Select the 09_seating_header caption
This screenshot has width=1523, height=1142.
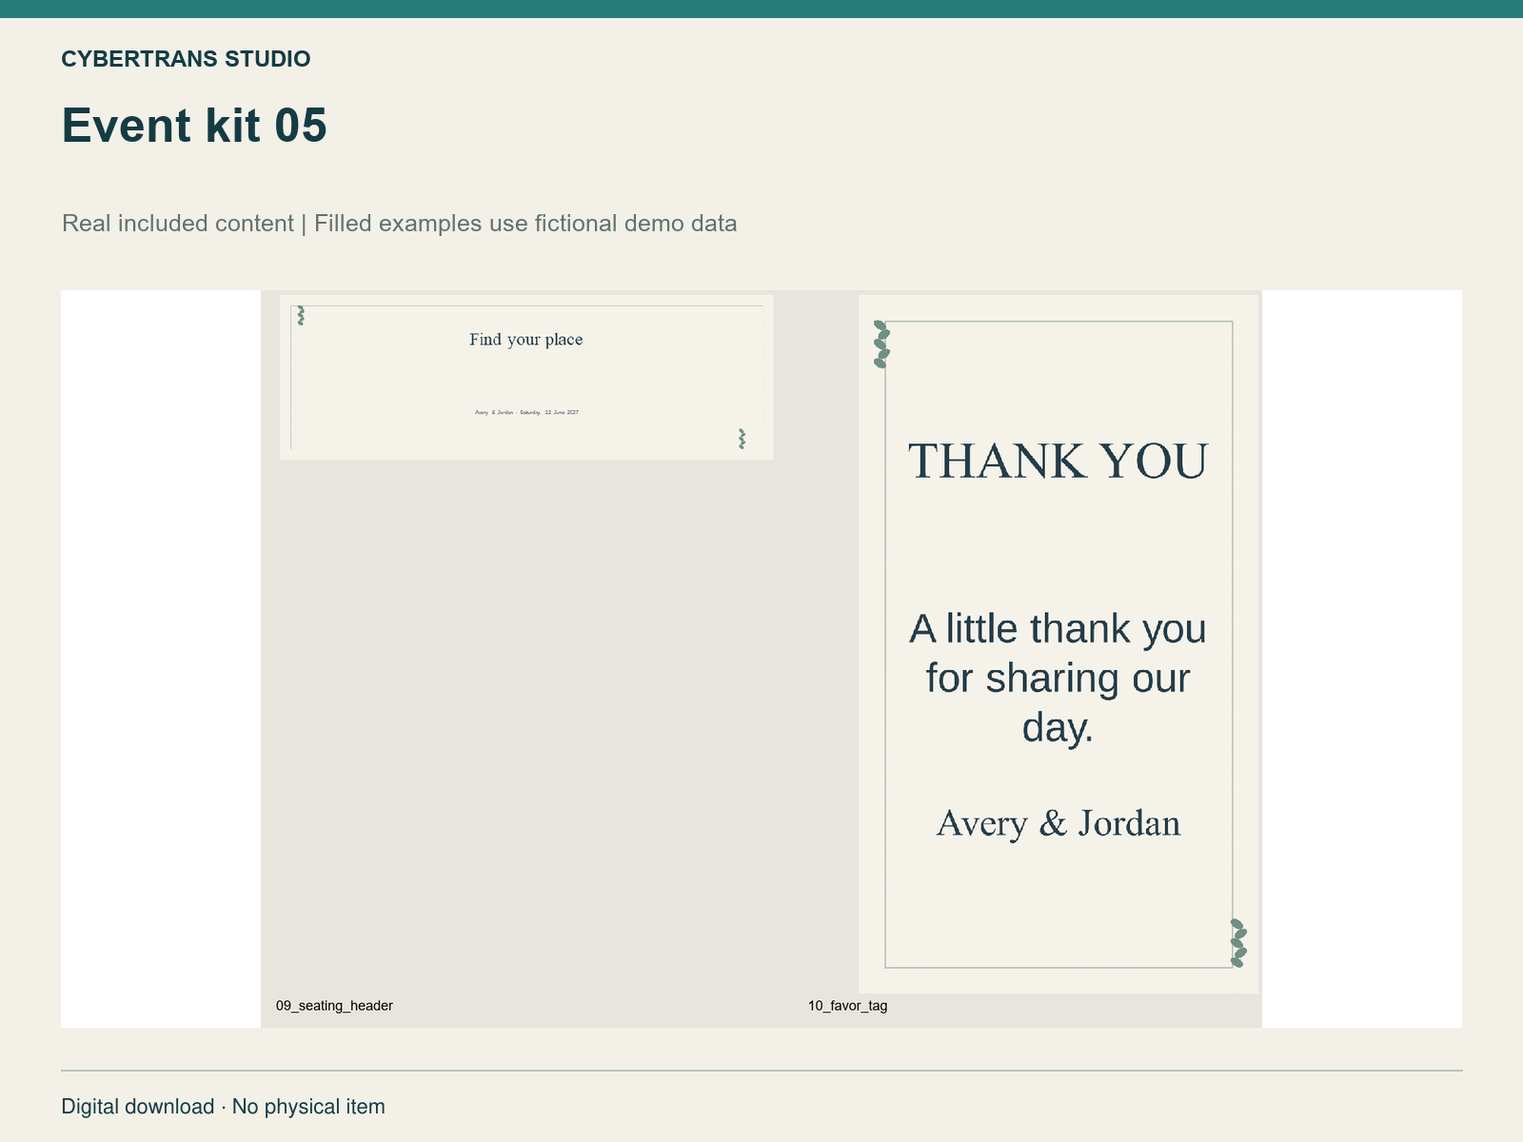click(x=334, y=1006)
